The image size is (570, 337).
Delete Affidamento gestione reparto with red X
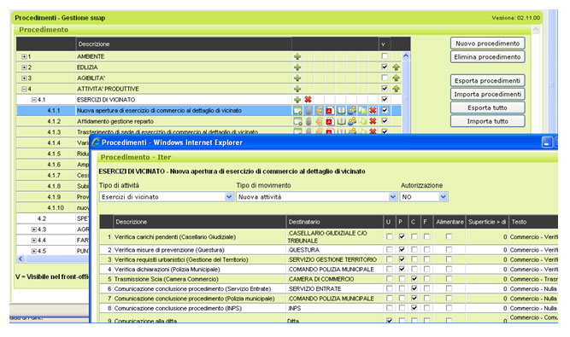tap(373, 121)
